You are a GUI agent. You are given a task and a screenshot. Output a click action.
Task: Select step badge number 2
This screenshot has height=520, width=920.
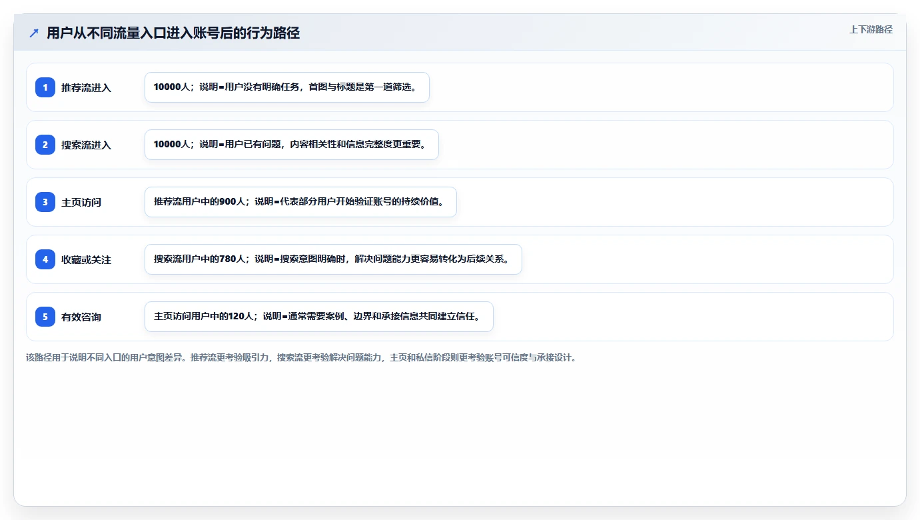pos(45,145)
